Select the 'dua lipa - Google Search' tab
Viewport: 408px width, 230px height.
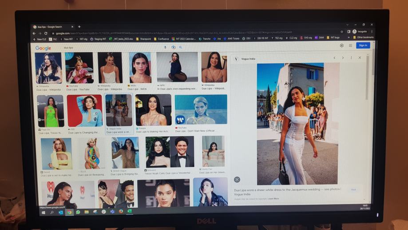point(53,27)
